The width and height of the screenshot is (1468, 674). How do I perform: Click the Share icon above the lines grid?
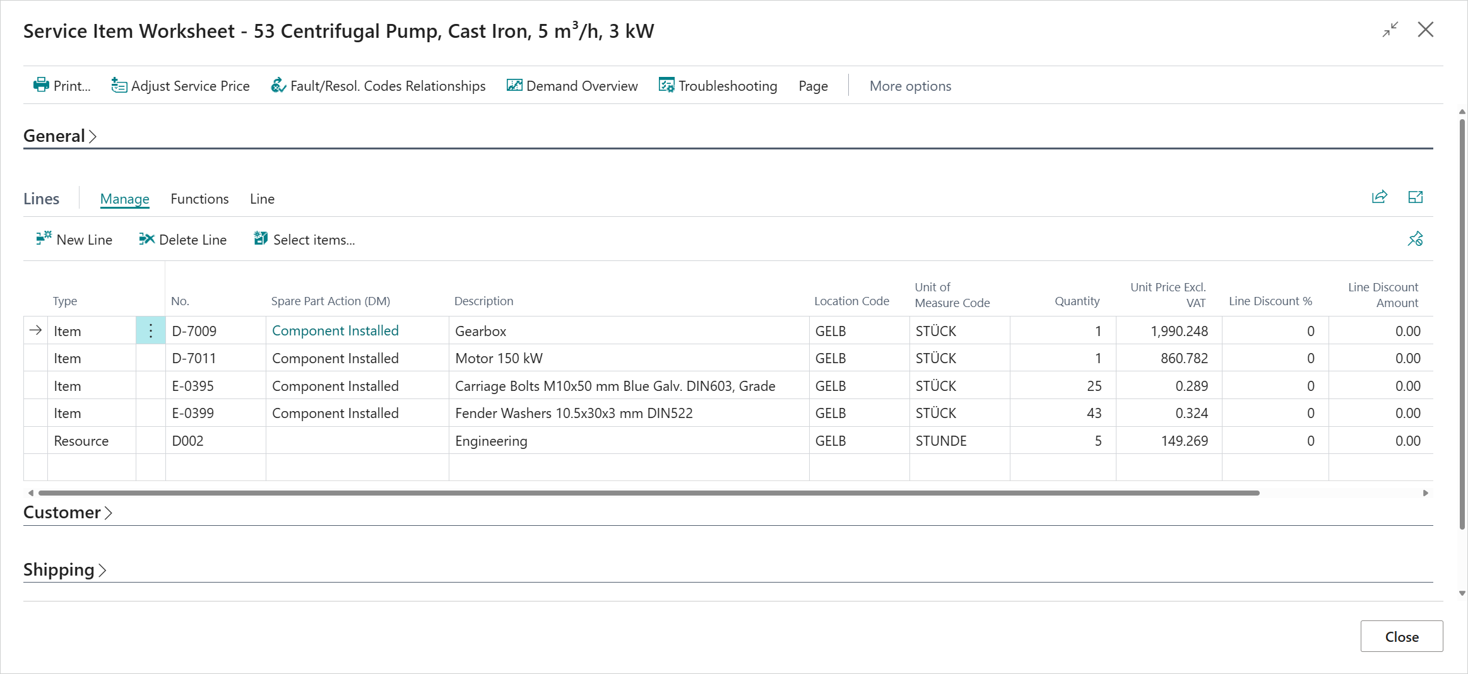pyautogui.click(x=1379, y=197)
